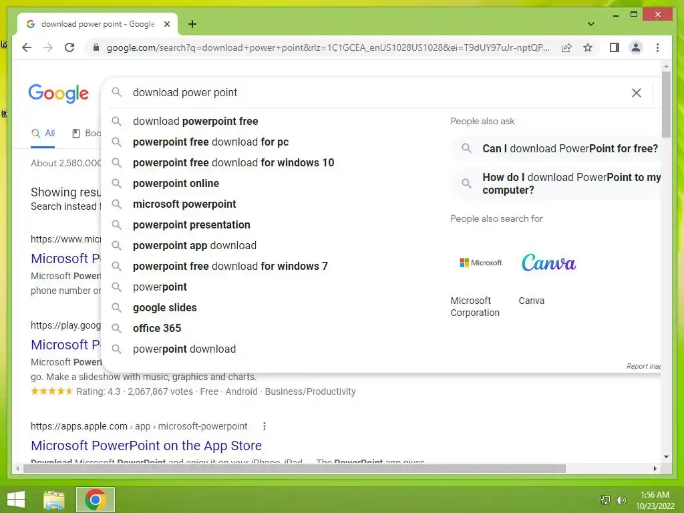Click the horizontal scrollbar thumb
The height and width of the screenshot is (513, 684).
[295, 469]
